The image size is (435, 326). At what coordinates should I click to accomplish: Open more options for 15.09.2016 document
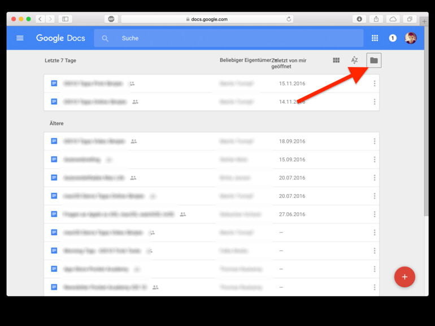[375, 160]
